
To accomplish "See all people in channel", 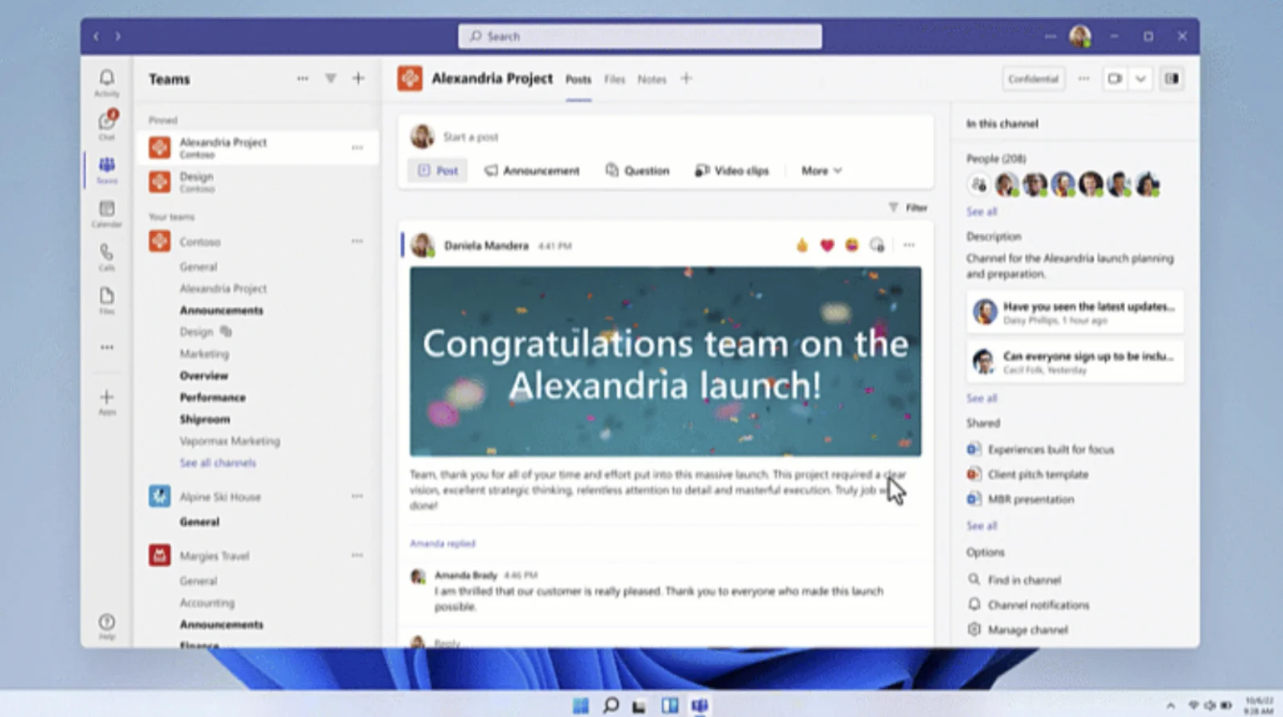I will tap(982, 212).
